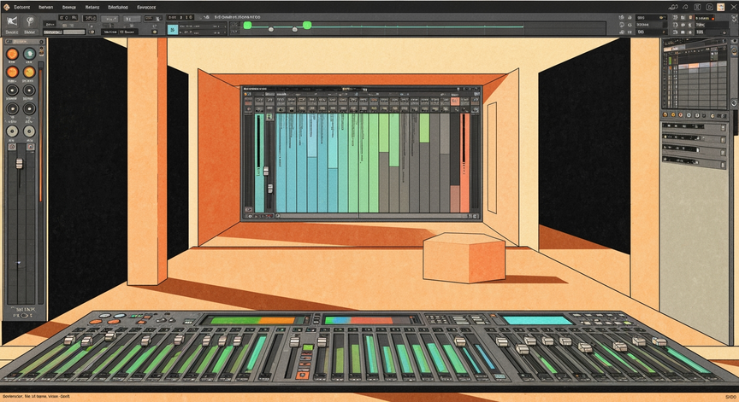Select the salmon-colored channel in the center mixer window

[x=464, y=163]
